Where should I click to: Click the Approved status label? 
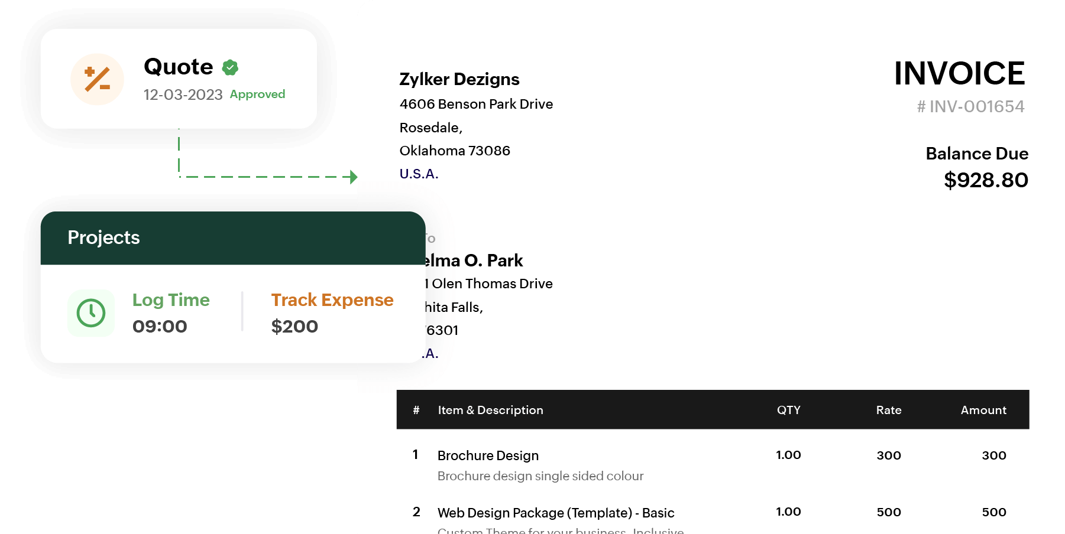(257, 95)
